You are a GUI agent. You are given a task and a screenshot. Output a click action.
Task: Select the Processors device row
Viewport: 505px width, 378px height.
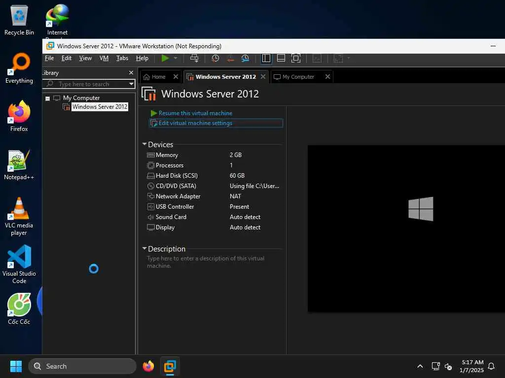click(x=213, y=165)
